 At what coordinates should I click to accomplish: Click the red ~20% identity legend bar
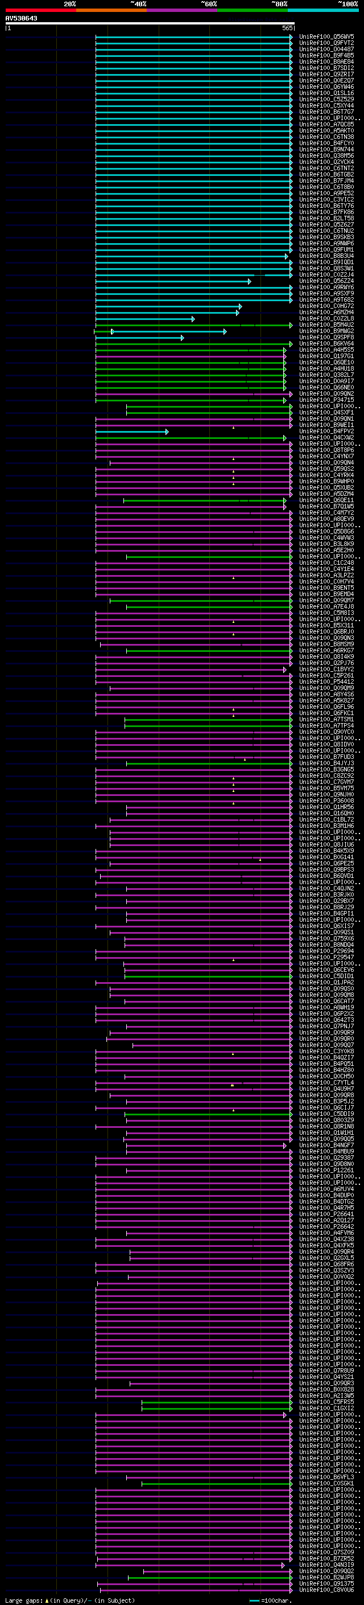click(x=40, y=10)
